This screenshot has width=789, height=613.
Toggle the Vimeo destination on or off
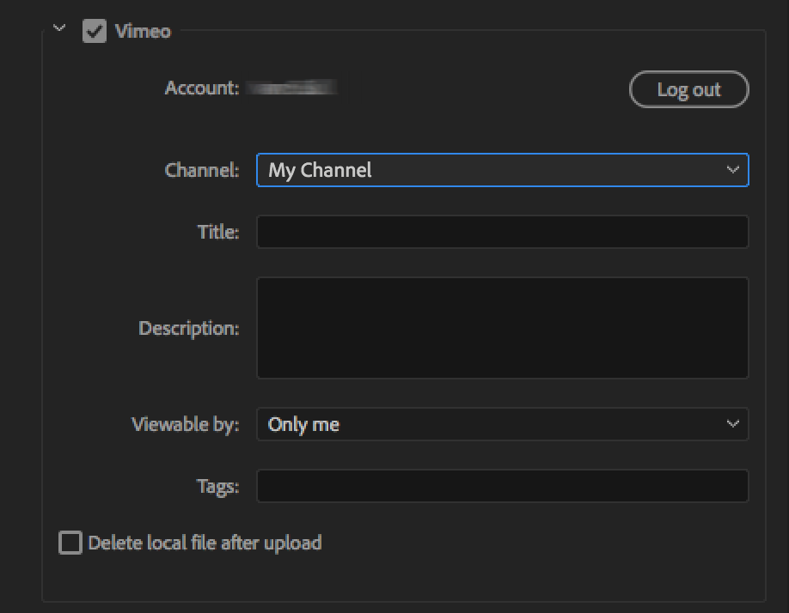95,31
